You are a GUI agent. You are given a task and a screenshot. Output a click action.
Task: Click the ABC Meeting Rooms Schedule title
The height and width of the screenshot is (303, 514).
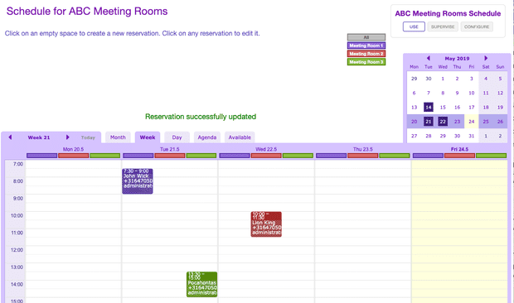click(448, 13)
